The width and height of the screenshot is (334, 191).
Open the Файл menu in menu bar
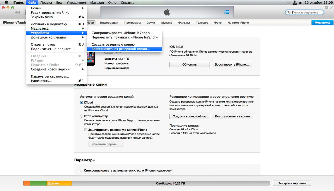click(x=32, y=3)
